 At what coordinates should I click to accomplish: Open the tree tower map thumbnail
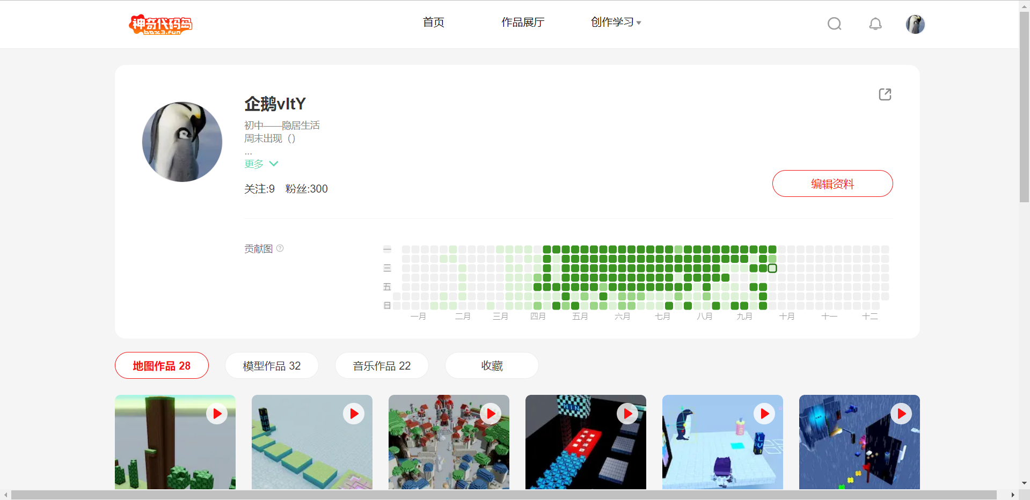click(x=175, y=442)
